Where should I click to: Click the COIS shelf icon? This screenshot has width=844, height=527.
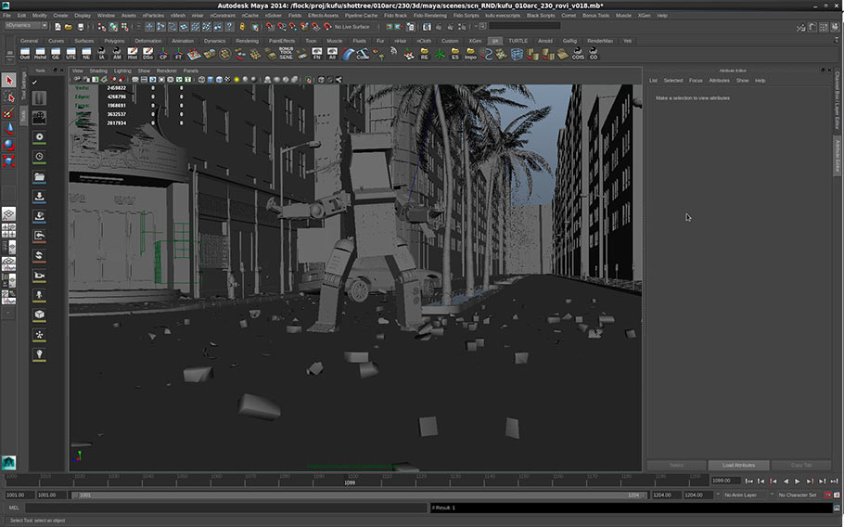pyautogui.click(x=578, y=54)
